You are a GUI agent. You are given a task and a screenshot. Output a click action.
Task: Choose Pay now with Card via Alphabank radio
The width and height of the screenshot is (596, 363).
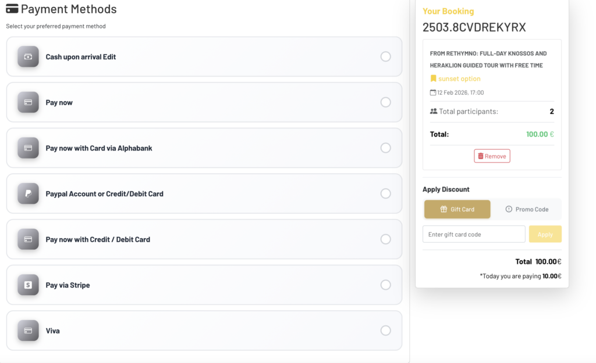[x=385, y=148]
